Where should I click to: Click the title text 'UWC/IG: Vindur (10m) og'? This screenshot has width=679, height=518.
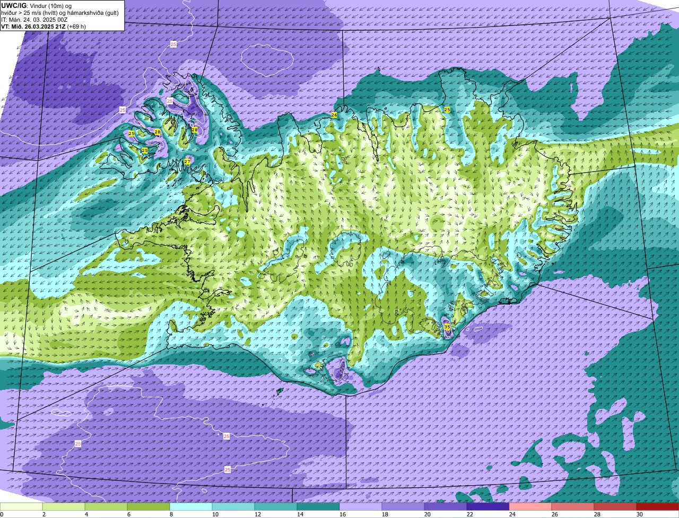pyautogui.click(x=36, y=6)
